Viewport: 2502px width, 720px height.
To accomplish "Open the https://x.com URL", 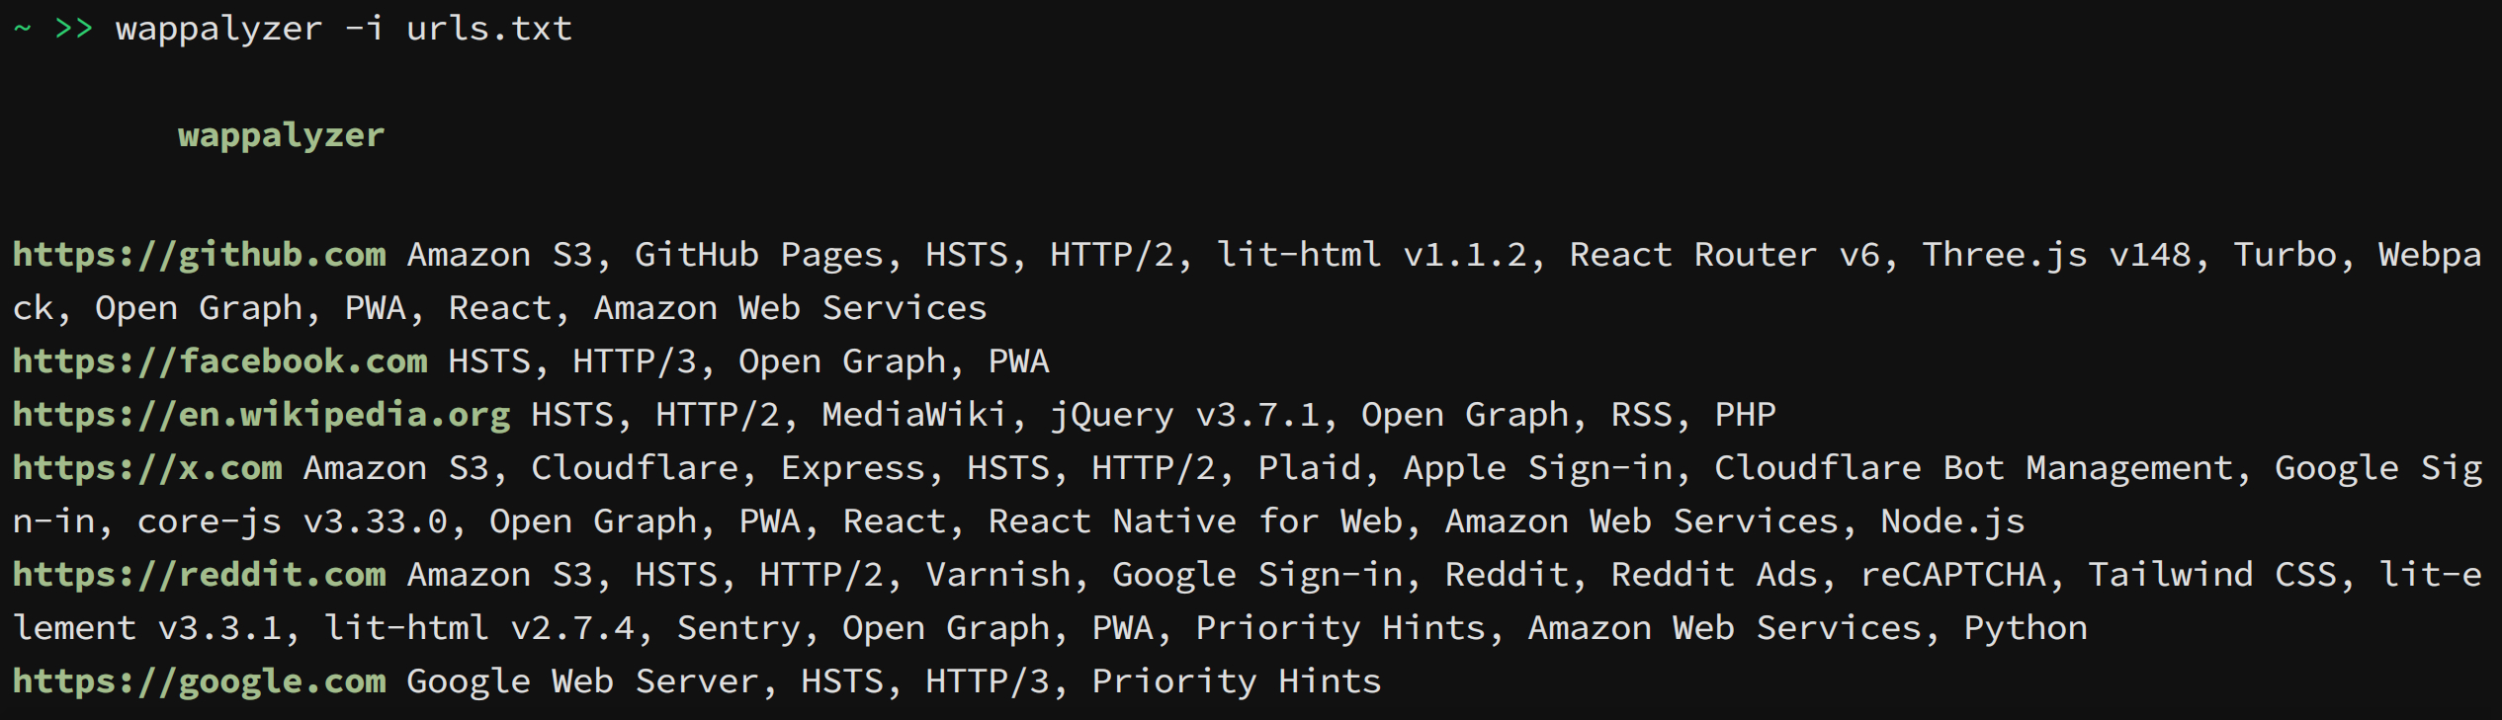I will pos(147,468).
